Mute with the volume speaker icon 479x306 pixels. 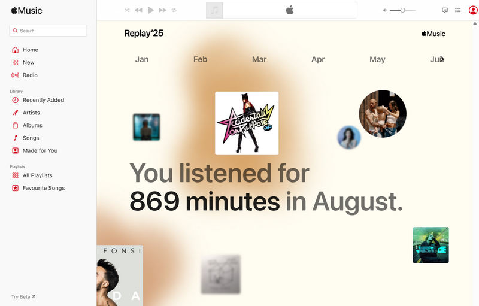(x=385, y=10)
